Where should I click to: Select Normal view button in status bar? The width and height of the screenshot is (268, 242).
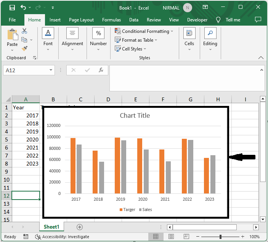(x=156, y=237)
